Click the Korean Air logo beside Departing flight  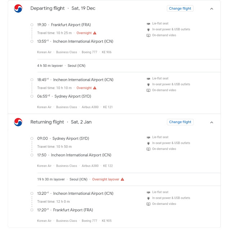coord(18,9)
